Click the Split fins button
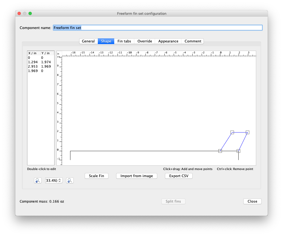283x236 pixels. click(x=173, y=201)
